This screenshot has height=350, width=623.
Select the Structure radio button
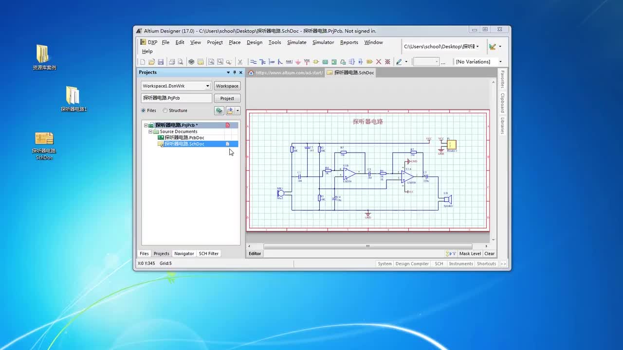[x=165, y=110]
